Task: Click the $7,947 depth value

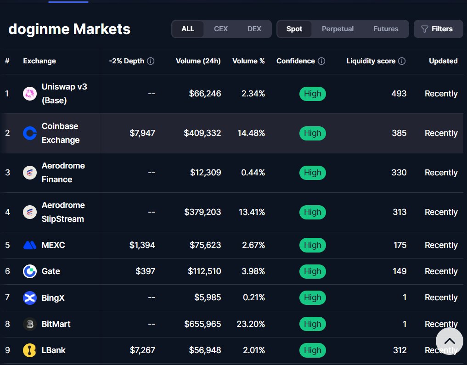Action: point(142,133)
